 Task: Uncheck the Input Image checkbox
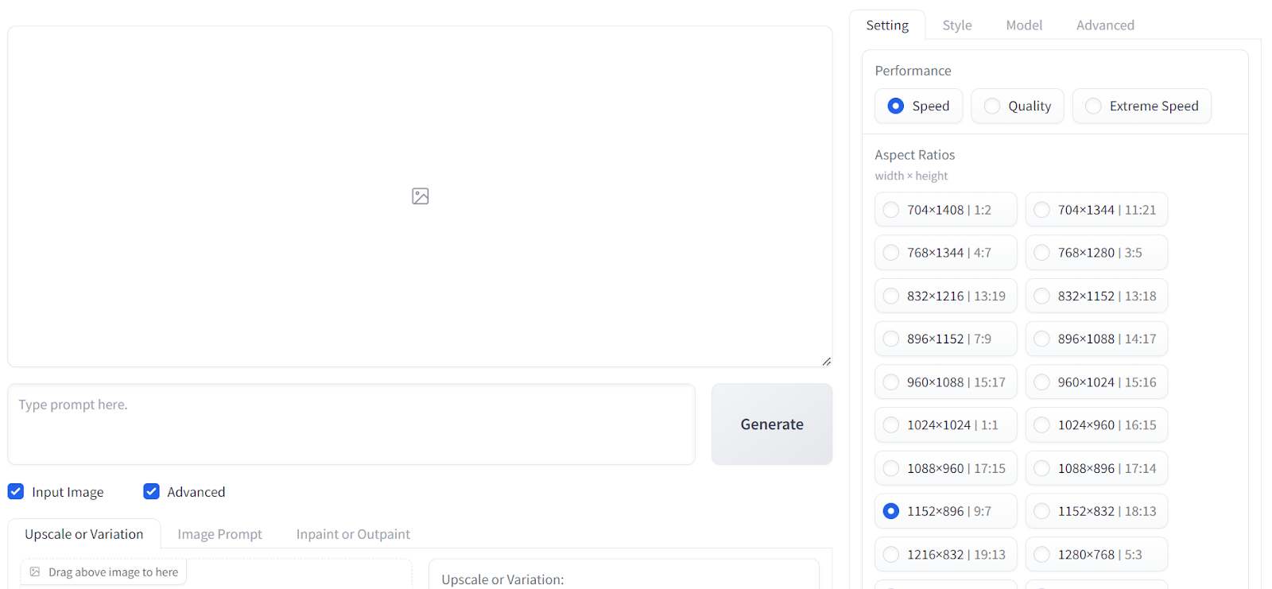16,491
